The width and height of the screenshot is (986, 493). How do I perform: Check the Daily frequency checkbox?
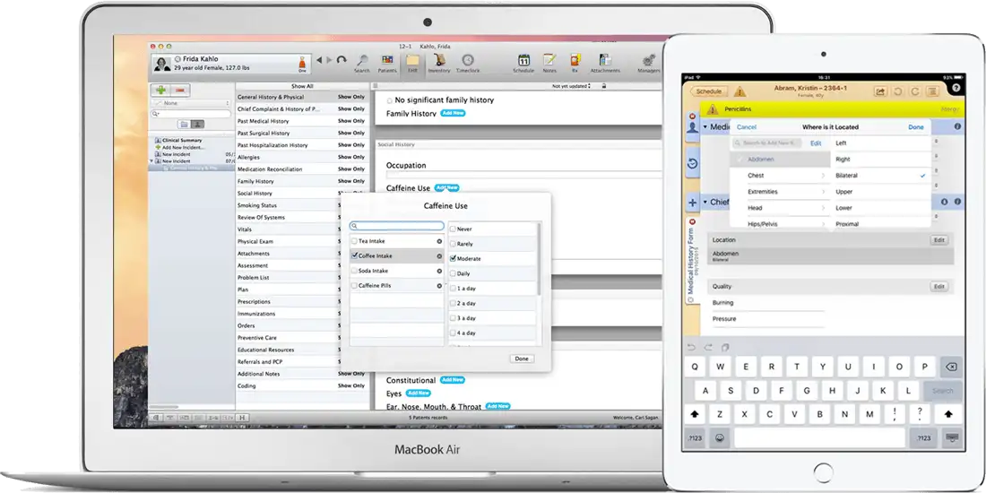coord(453,273)
